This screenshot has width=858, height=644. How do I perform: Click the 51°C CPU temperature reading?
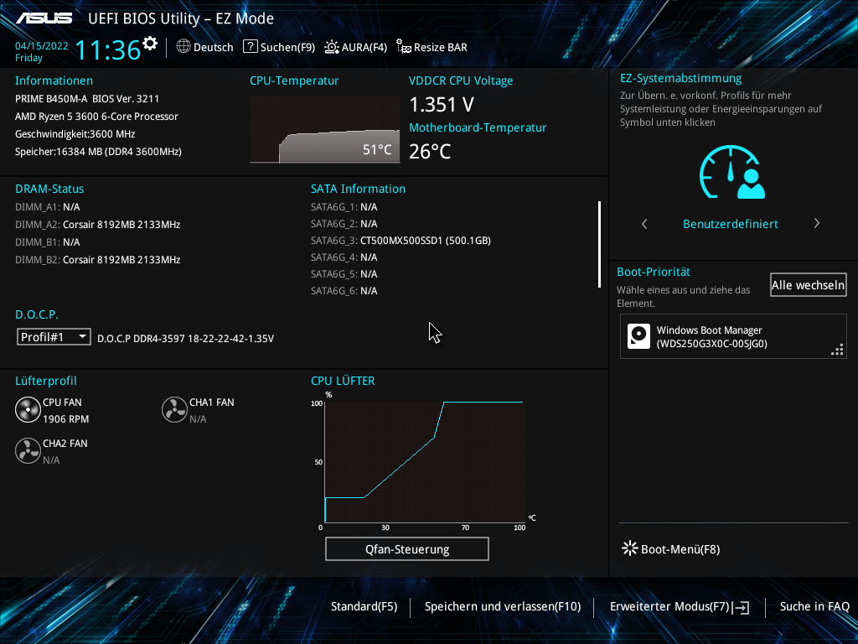click(x=377, y=149)
